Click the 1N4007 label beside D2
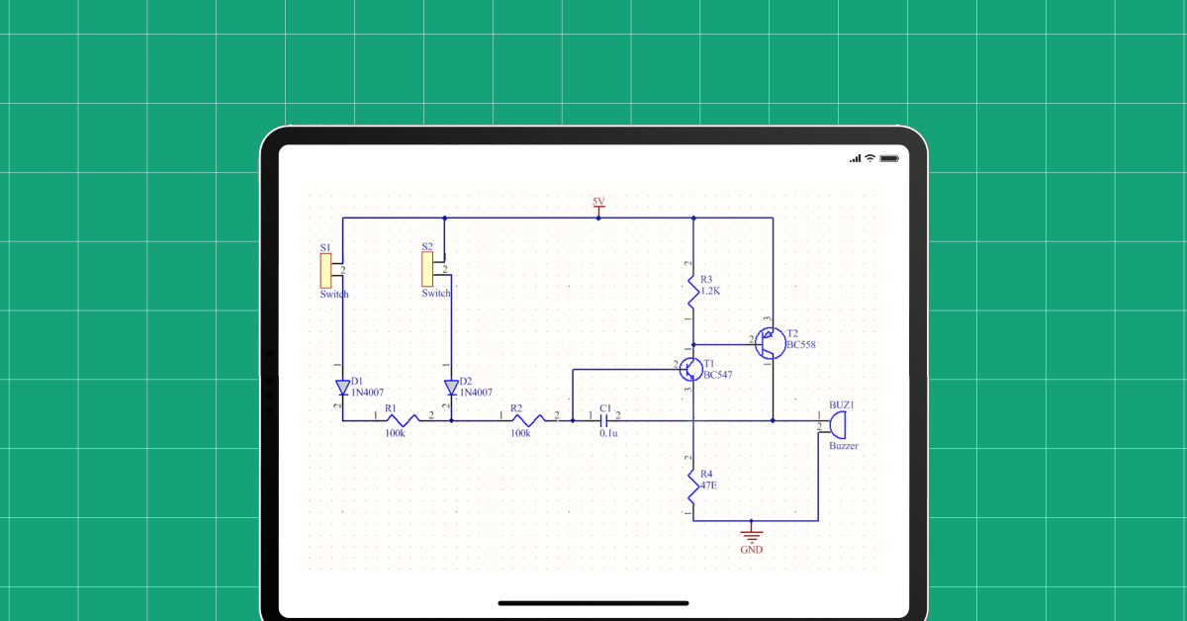The height and width of the screenshot is (621, 1187). [476, 393]
